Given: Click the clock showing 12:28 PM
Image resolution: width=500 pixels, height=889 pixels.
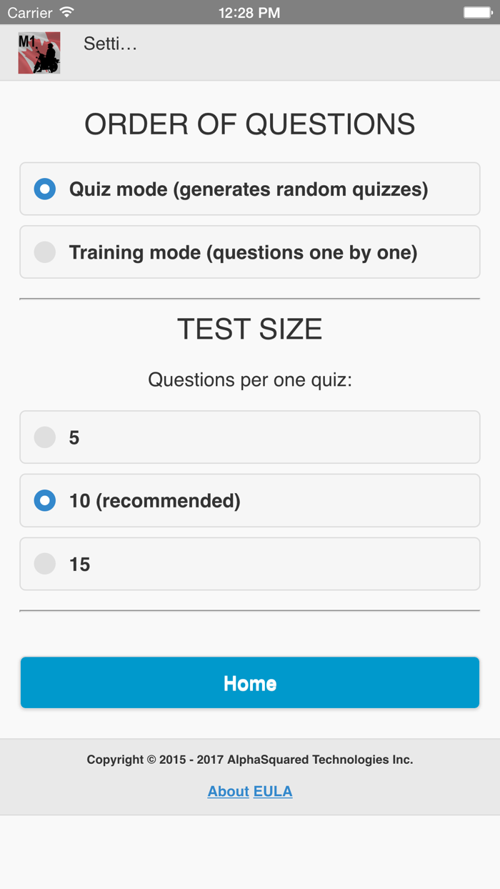Looking at the screenshot, I should pos(249,11).
